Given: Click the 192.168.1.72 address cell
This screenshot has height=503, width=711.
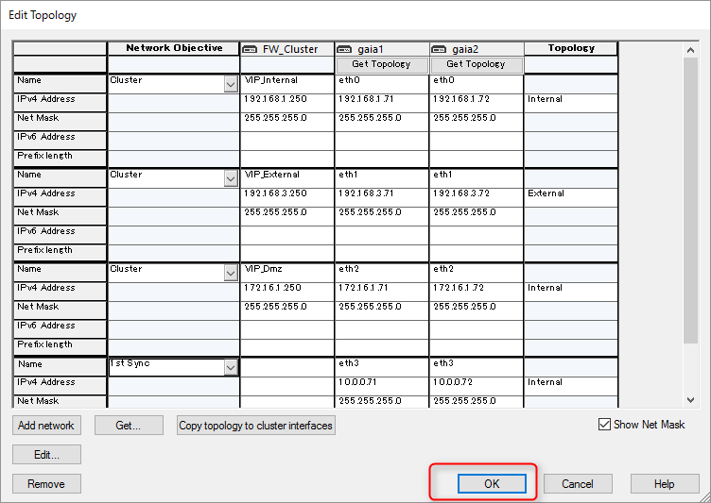Looking at the screenshot, I should coord(477,103).
